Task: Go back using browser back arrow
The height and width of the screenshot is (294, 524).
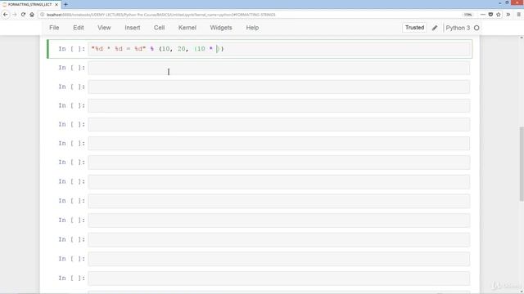Action: coord(6,15)
